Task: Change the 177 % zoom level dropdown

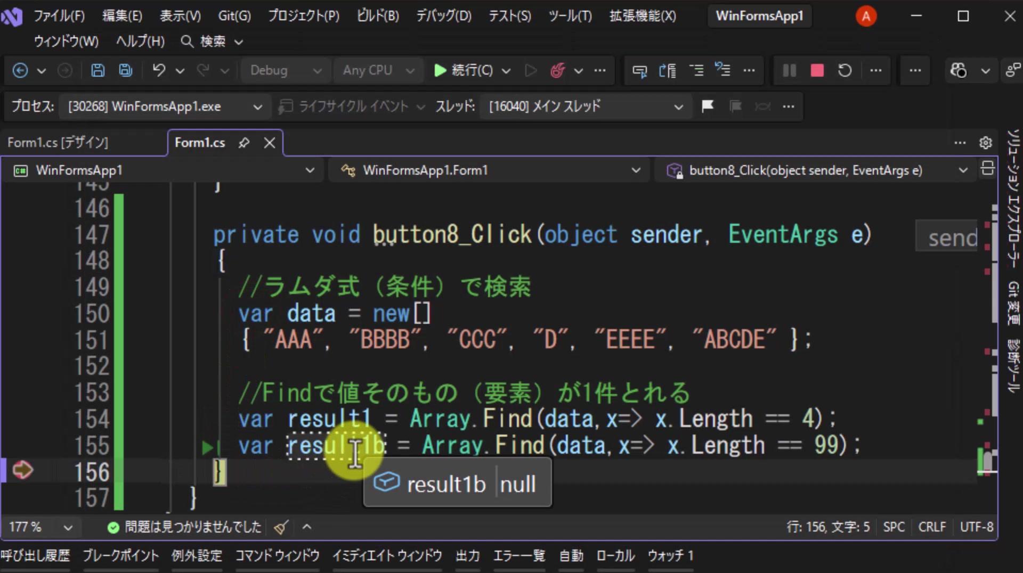Action: (40, 527)
